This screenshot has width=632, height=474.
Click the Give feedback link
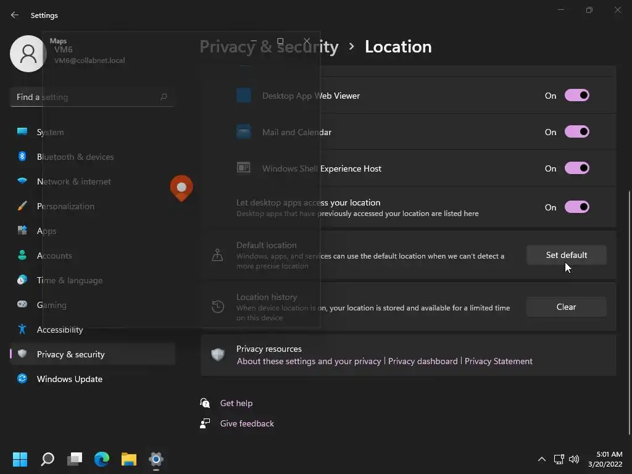[x=247, y=423]
